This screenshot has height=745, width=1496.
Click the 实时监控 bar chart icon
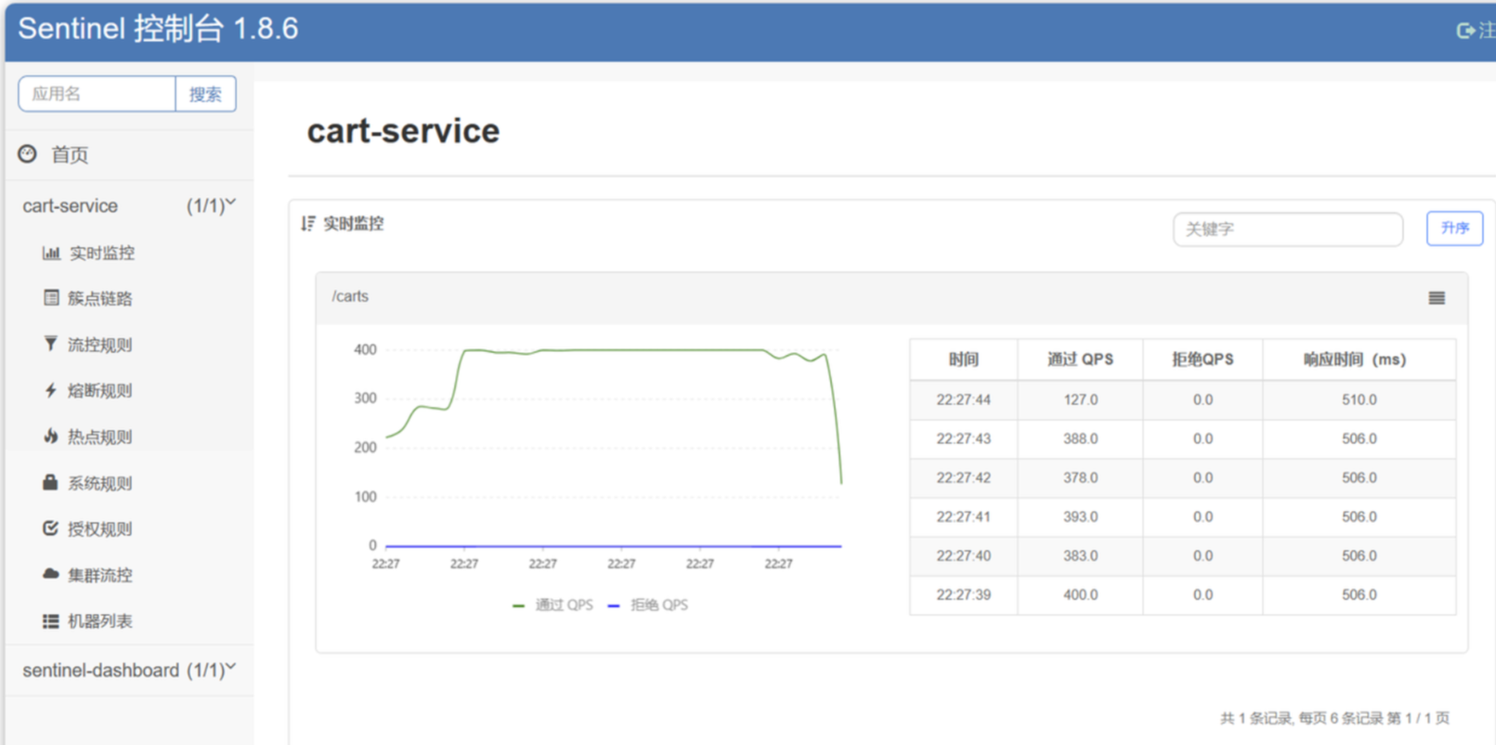pos(51,253)
